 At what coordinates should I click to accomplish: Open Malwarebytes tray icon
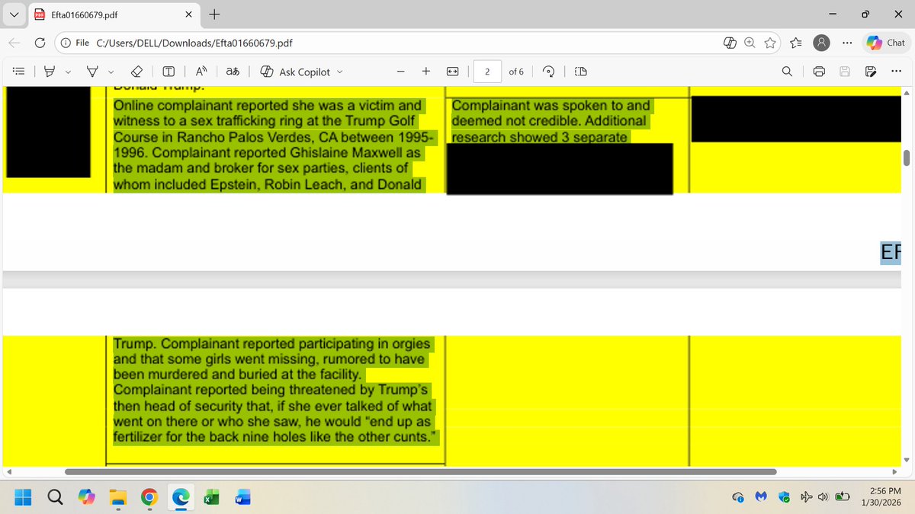(761, 498)
